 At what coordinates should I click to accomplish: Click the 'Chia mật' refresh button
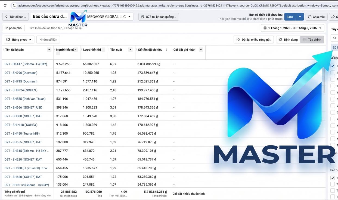pyautogui.click(x=316, y=17)
